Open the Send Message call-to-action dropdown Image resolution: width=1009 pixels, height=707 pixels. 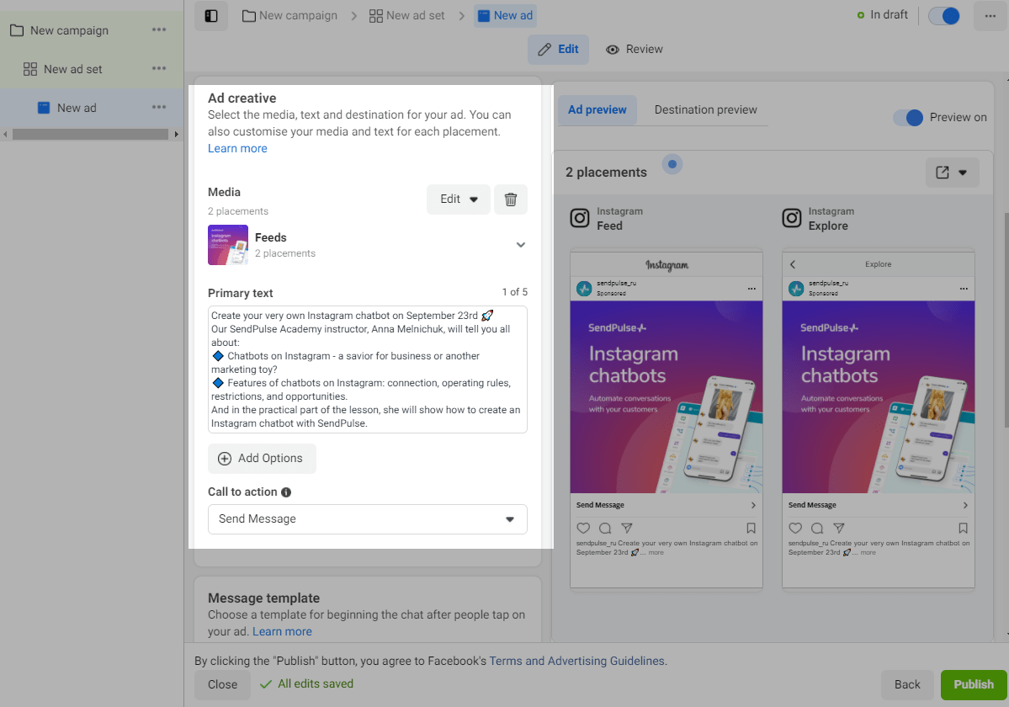pos(367,519)
